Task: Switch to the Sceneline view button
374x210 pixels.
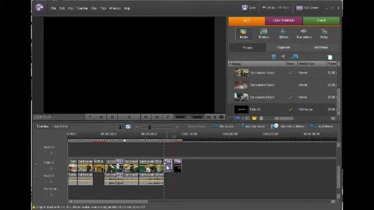Action: (61, 127)
